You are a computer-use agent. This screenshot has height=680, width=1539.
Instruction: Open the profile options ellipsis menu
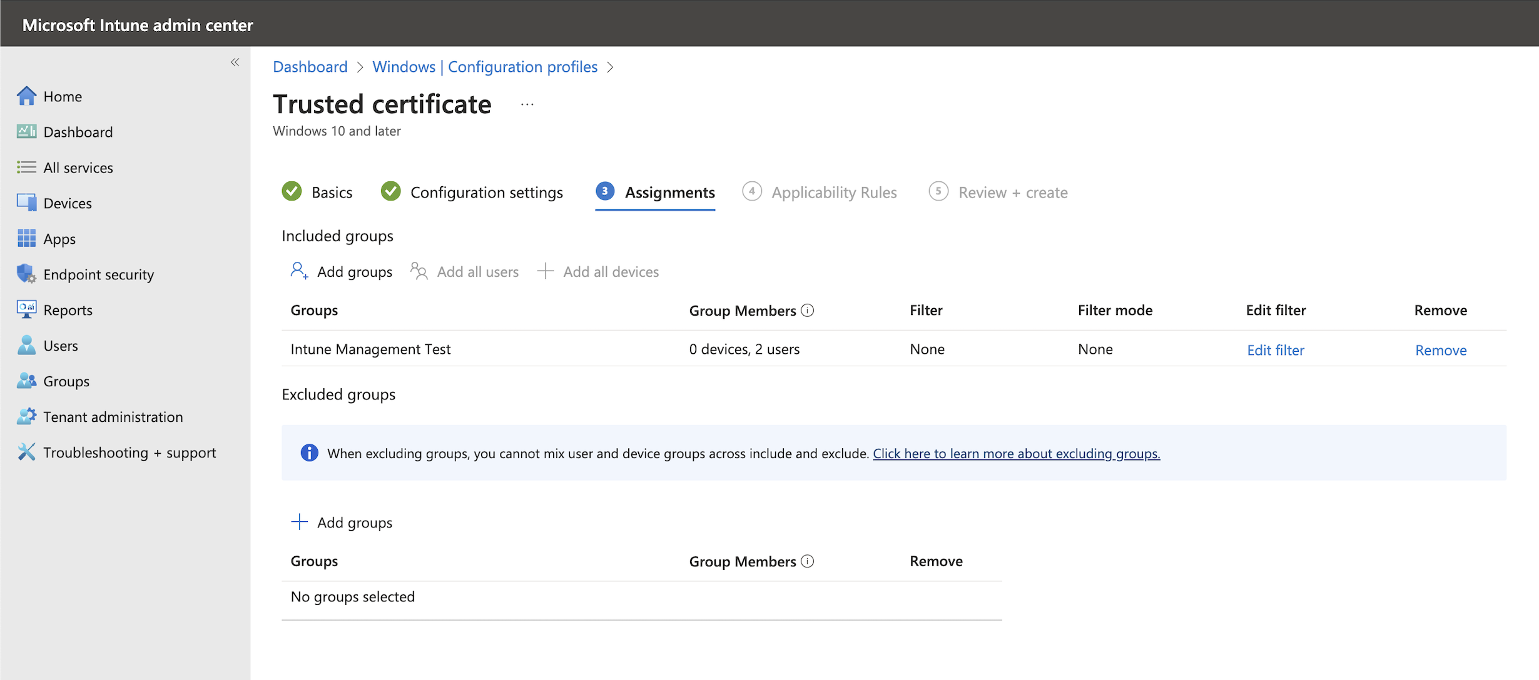pyautogui.click(x=527, y=104)
